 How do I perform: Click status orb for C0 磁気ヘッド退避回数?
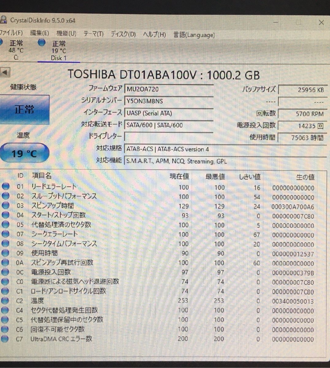pos(5,282)
